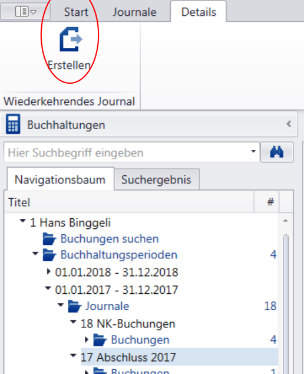
Task: Open Buchungen under 18 NK-Buchungen
Action: tap(140, 340)
